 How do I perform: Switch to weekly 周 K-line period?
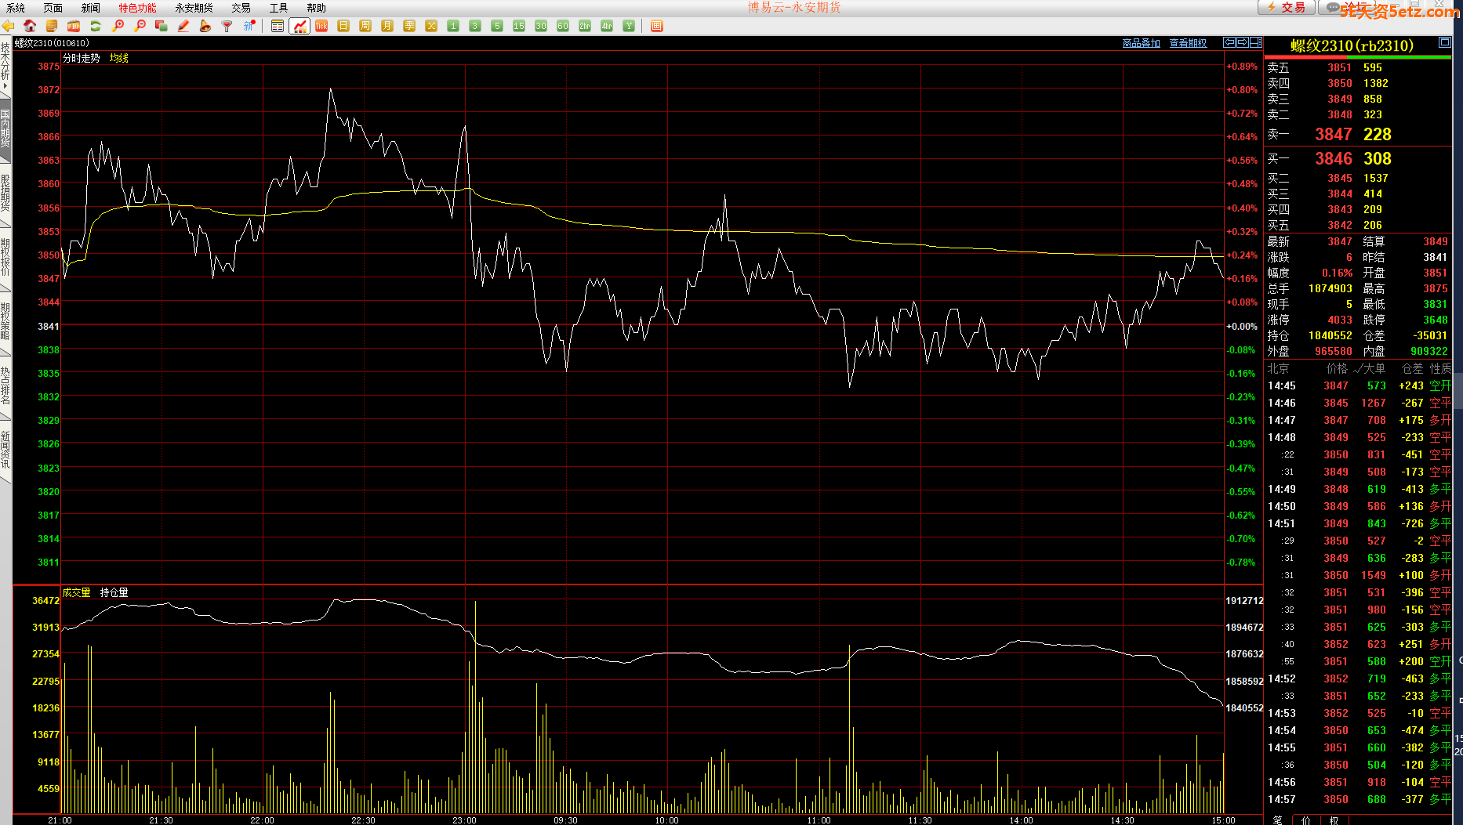pyautogui.click(x=365, y=26)
